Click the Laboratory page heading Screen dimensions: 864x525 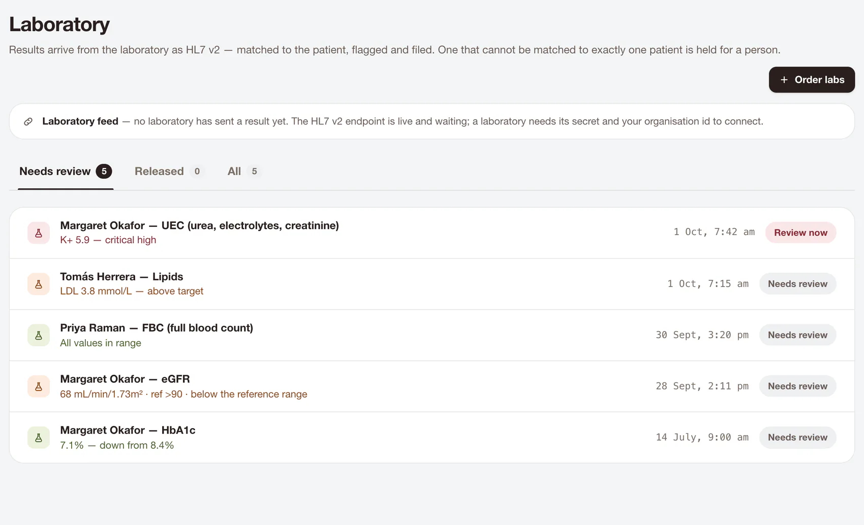(59, 24)
